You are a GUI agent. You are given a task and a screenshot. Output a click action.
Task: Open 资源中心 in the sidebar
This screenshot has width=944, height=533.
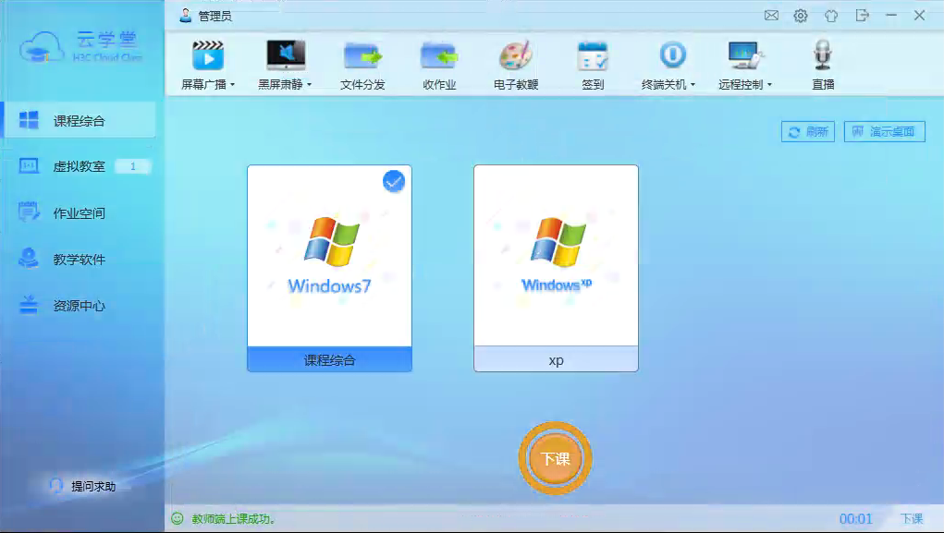click(80, 306)
